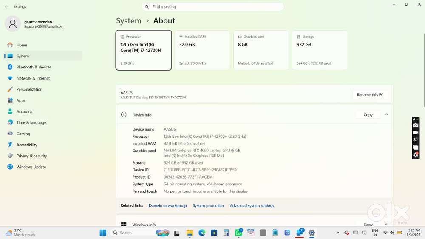
Task: Open the weather widget showing 33°C
Action: [21, 233]
